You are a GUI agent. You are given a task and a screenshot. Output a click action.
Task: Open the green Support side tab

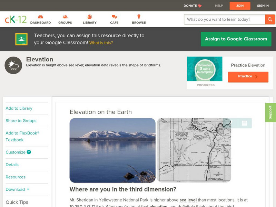tap(270, 112)
